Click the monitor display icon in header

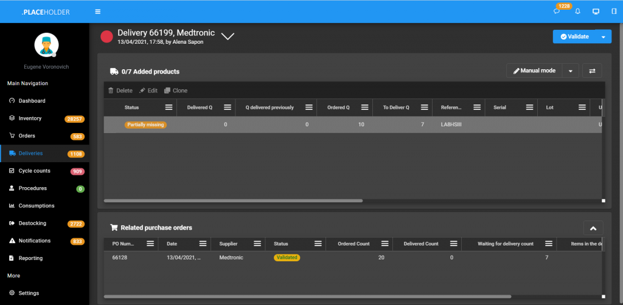click(596, 12)
